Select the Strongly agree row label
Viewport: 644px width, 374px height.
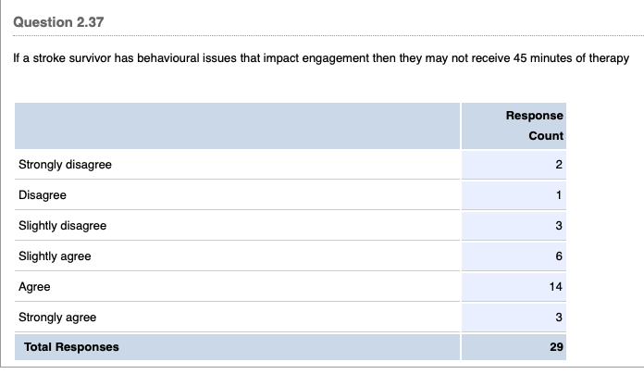57,318
